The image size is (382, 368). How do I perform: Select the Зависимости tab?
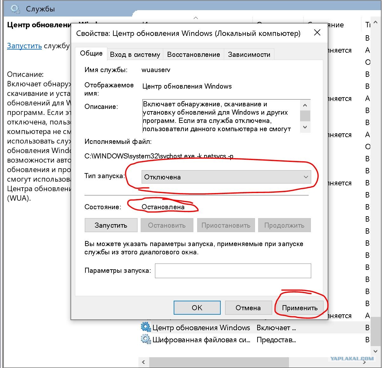point(249,54)
